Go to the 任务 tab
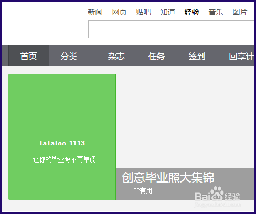The height and width of the screenshot is (214, 256). (156, 56)
